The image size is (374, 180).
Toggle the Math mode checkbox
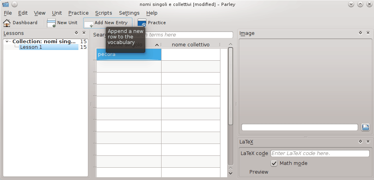tap(274, 163)
